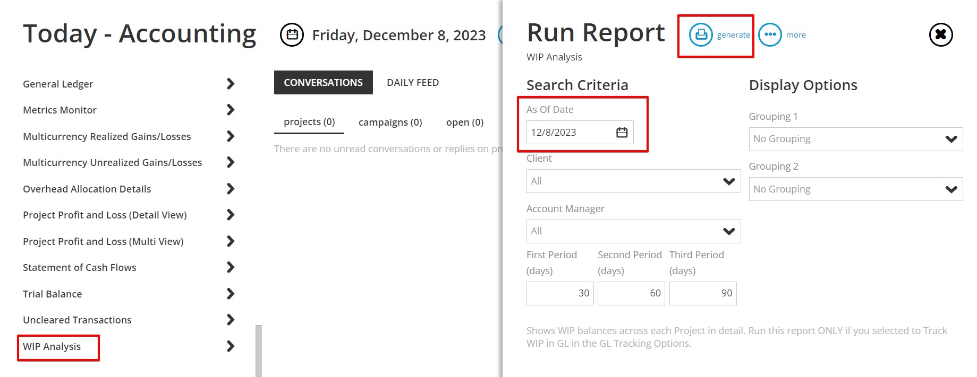Open General Ledger chevron arrow
The height and width of the screenshot is (377, 977).
pyautogui.click(x=231, y=84)
